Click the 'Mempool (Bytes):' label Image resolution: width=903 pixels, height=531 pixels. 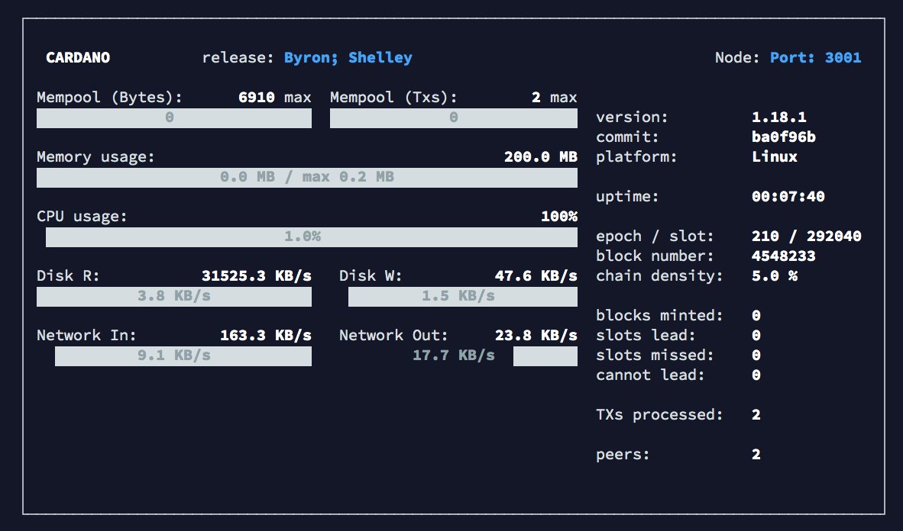(x=109, y=97)
